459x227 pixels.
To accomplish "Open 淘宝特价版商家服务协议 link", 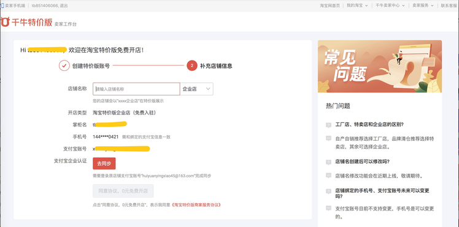I will coord(196,205).
